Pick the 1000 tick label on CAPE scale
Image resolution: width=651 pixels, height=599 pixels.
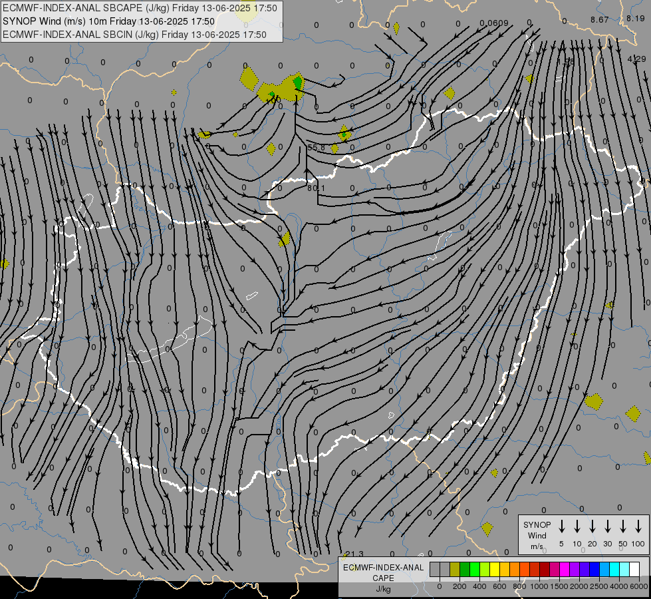coord(539,586)
